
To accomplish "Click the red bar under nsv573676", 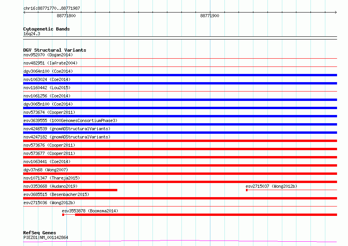I will click(180, 149).
